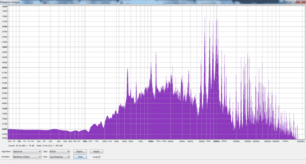Maximize the Frequency Analysis window

pyautogui.click(x=293, y=2)
